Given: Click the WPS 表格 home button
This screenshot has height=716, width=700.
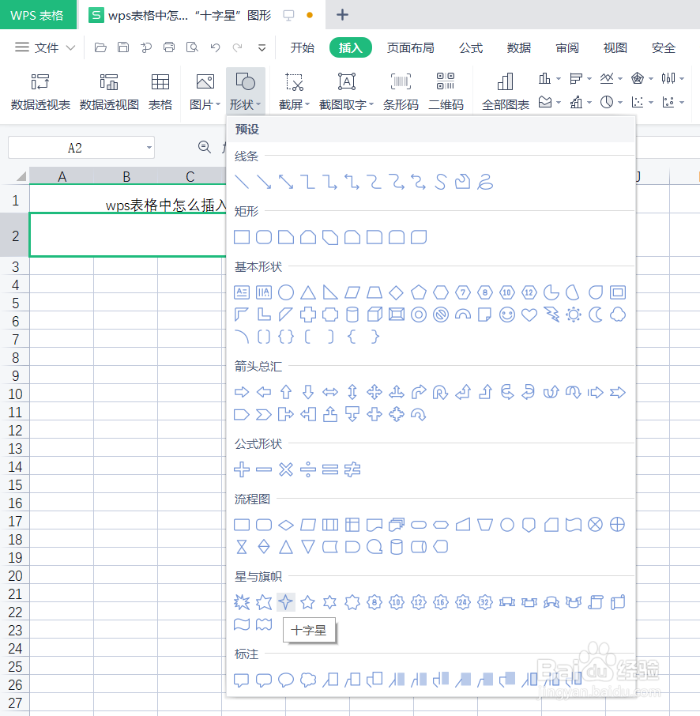Looking at the screenshot, I should [x=38, y=14].
